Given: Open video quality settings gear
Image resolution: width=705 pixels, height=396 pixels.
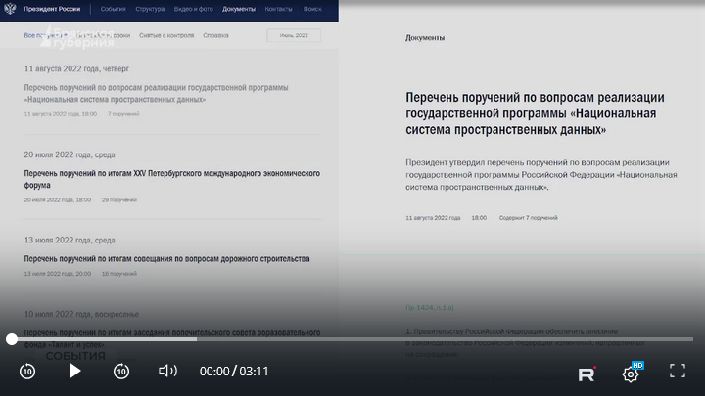Looking at the screenshot, I should [631, 373].
